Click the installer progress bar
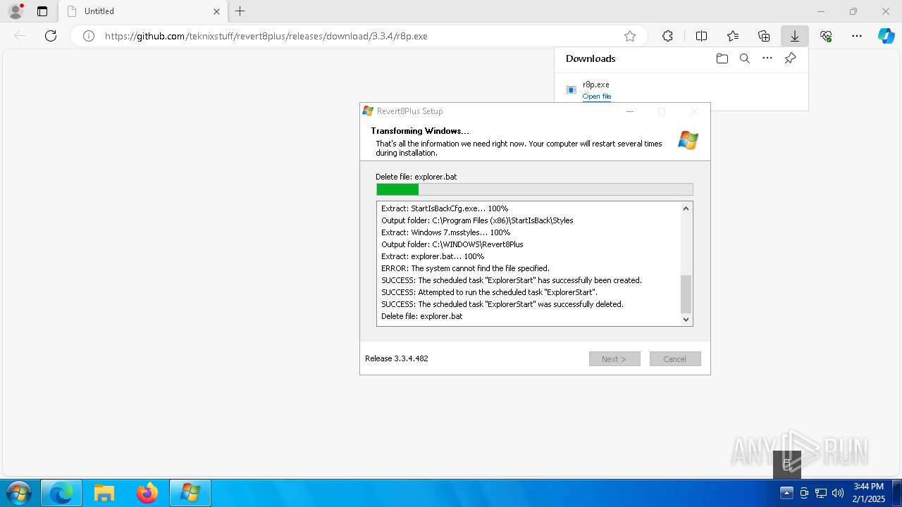902x507 pixels. 535,189
